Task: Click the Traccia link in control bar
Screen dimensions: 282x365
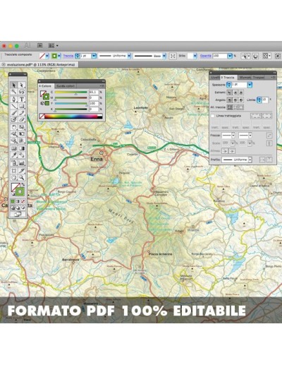Action: point(68,56)
